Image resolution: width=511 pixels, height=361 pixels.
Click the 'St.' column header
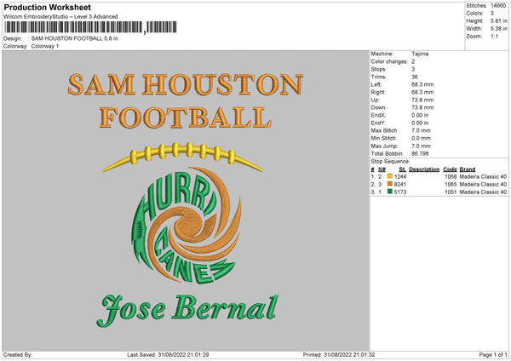(x=403, y=169)
